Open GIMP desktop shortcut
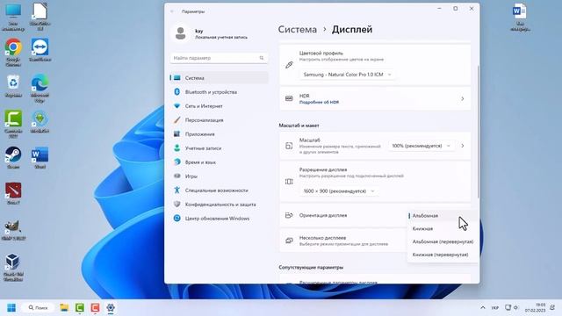Screen dimensions: 562x316 click(13, 230)
